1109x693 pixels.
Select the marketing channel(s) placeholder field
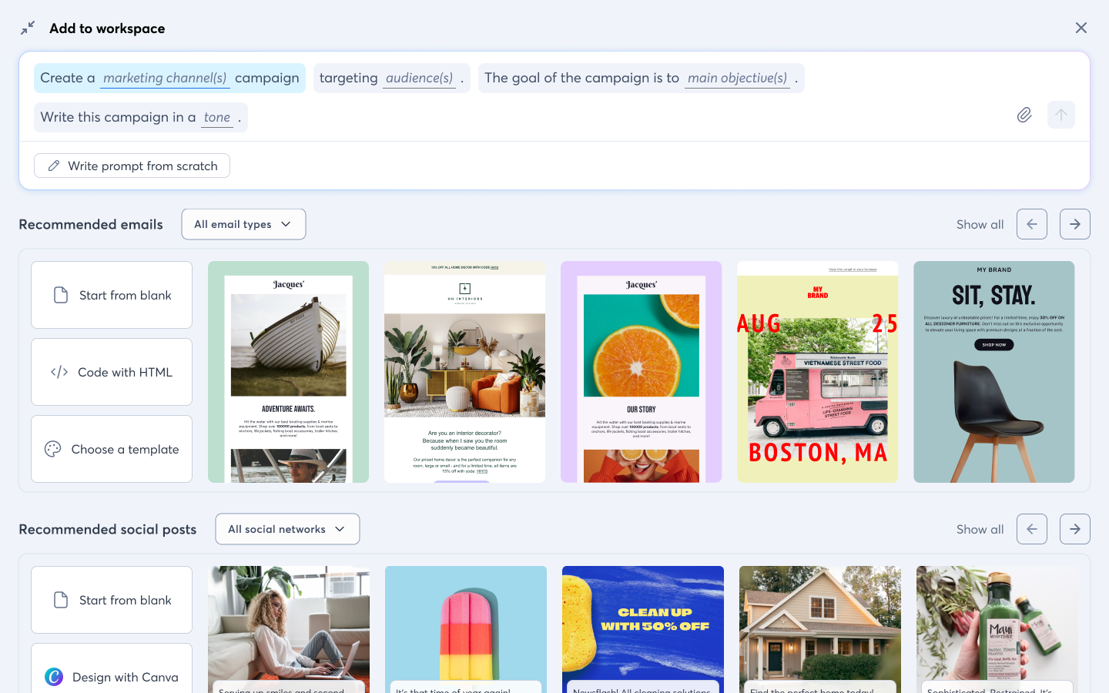coord(165,79)
